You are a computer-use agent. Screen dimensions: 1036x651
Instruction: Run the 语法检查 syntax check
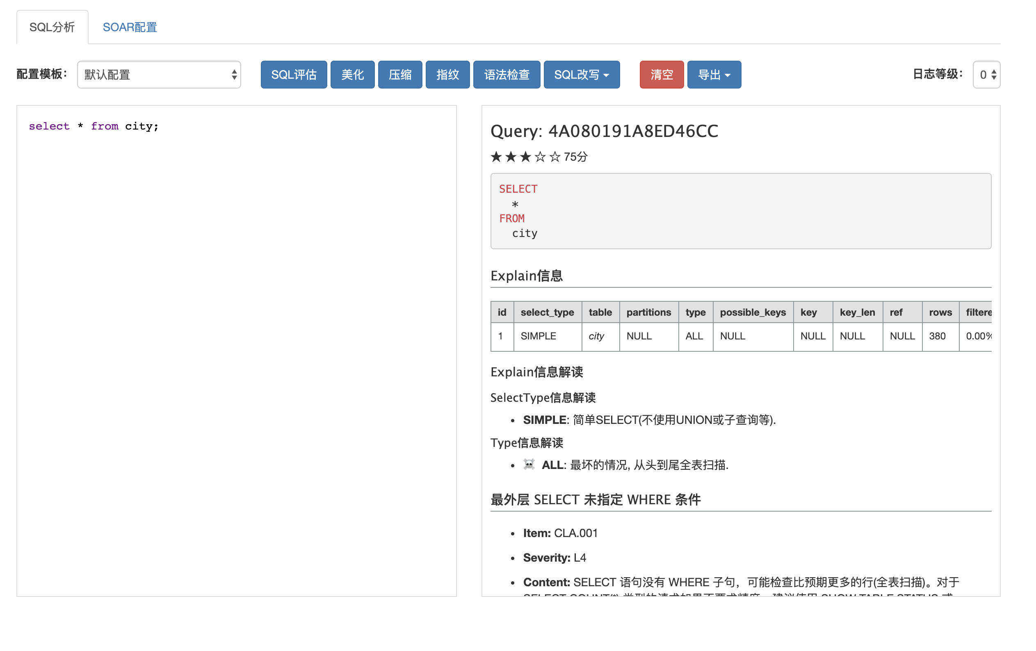[506, 75]
